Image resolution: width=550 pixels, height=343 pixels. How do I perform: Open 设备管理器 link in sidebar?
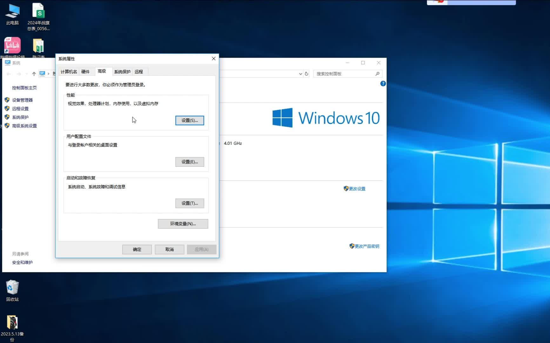[x=22, y=100]
